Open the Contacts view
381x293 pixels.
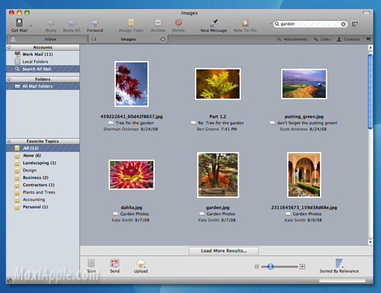pos(348,39)
